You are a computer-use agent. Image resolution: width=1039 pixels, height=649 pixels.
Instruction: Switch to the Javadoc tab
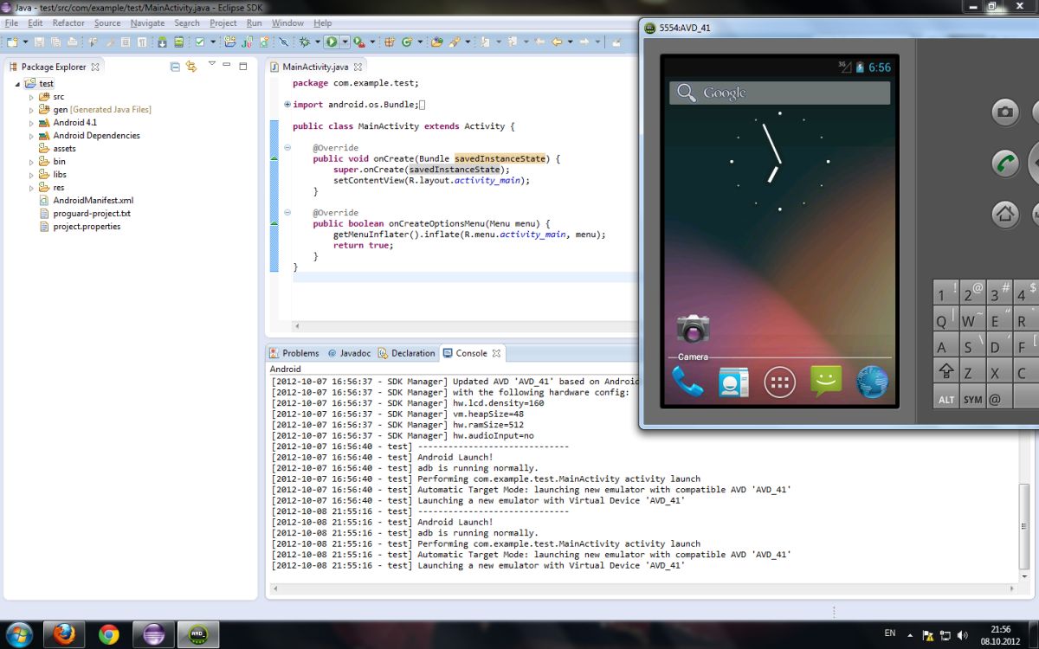click(x=350, y=353)
